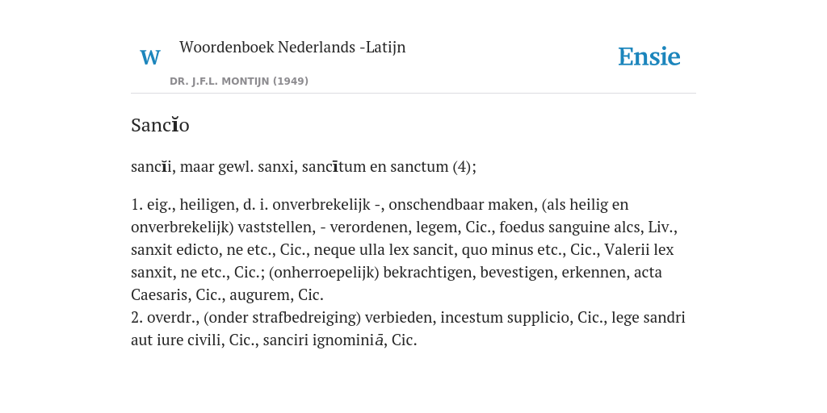Open the Ensie logo link
The height and width of the screenshot is (413, 827).
(x=649, y=57)
